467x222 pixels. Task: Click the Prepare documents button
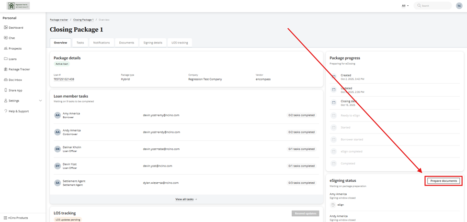pos(444,181)
